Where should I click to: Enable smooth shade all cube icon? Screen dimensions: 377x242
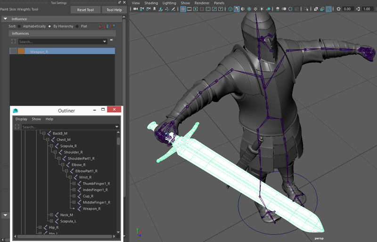coord(237,9)
